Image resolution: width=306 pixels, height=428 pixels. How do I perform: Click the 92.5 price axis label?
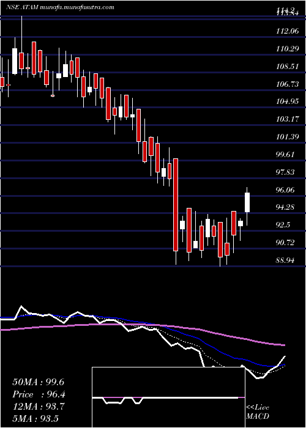[283, 225]
